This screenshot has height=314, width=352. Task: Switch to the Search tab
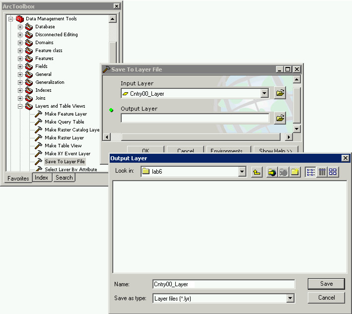[64, 178]
